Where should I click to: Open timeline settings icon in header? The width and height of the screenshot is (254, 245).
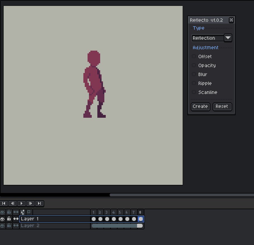(x=22, y=212)
